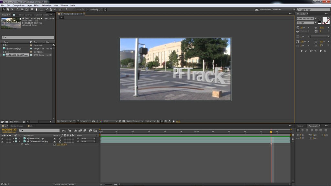The image size is (331, 186).
Task: Click the Scale value 17.0,17.0%
Action: 62,144
